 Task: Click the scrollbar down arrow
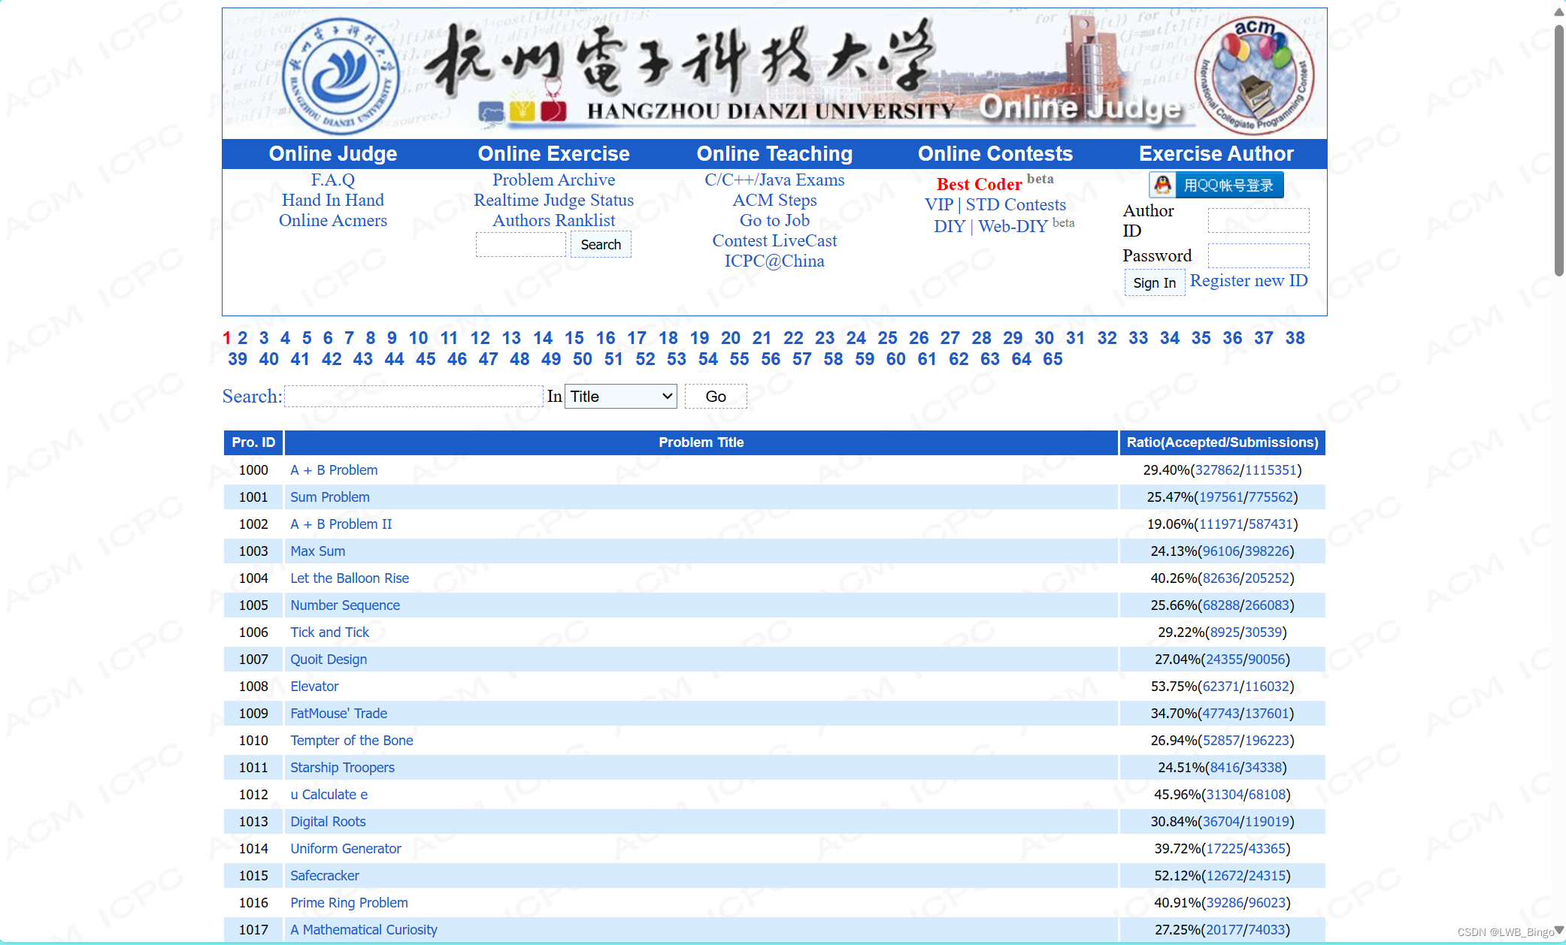coord(1559,930)
